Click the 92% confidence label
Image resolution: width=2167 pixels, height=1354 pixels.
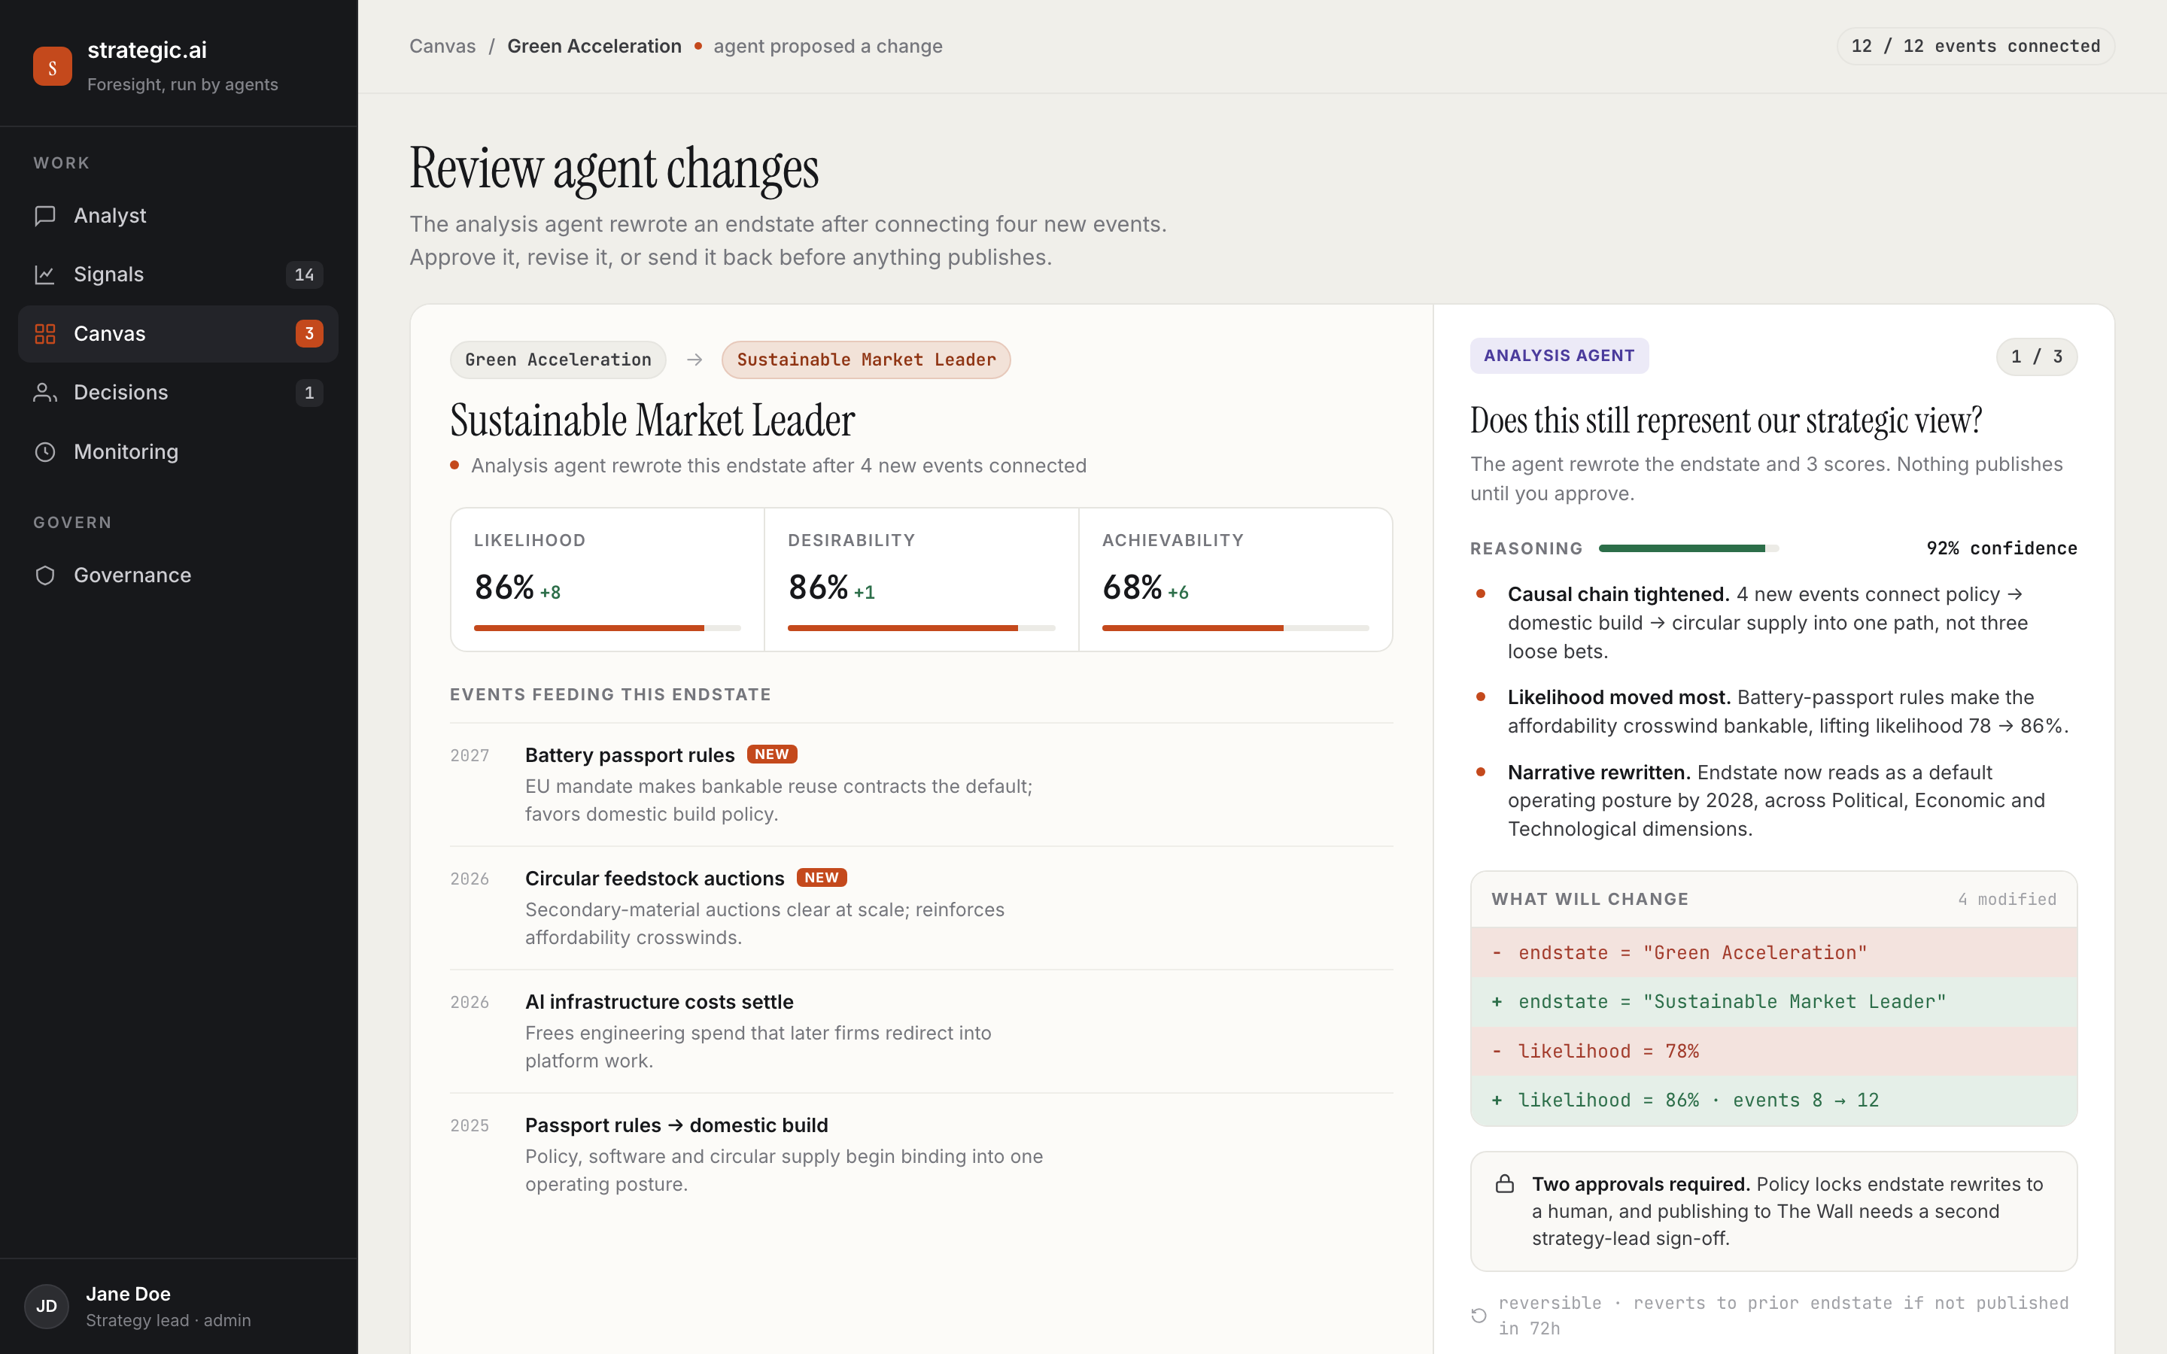click(x=2001, y=548)
